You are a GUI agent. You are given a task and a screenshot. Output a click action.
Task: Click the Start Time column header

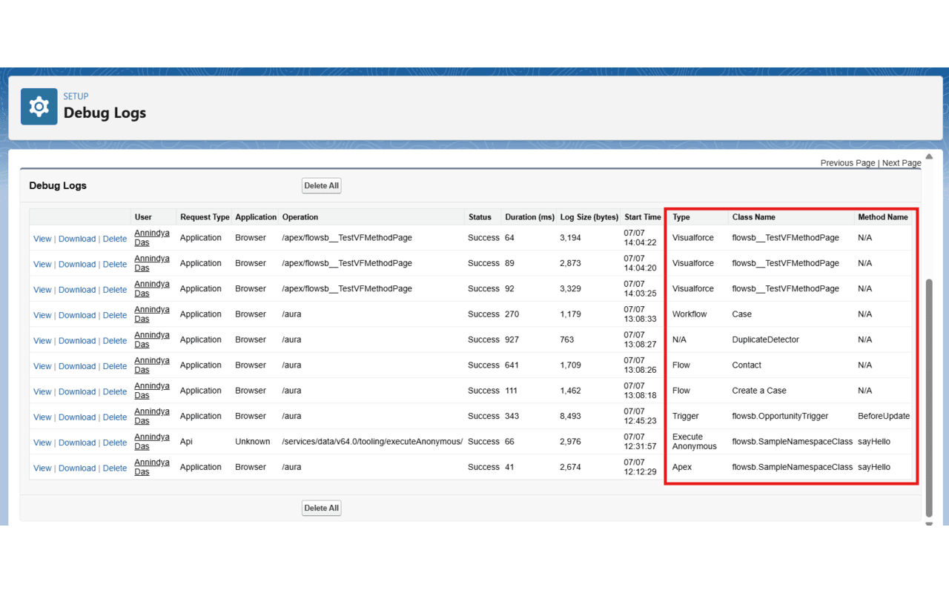tap(642, 217)
